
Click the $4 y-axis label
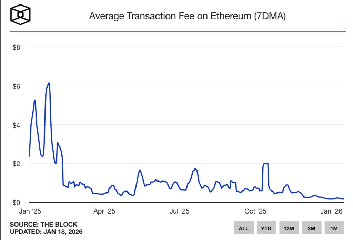(x=16, y=125)
